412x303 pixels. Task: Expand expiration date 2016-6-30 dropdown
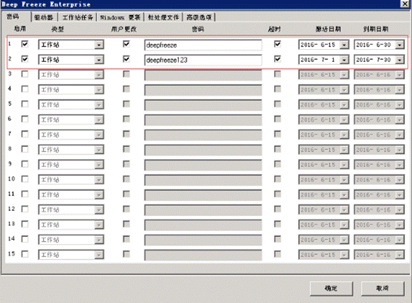(400, 45)
